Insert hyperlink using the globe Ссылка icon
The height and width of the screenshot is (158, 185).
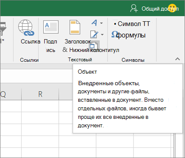click(x=26, y=28)
